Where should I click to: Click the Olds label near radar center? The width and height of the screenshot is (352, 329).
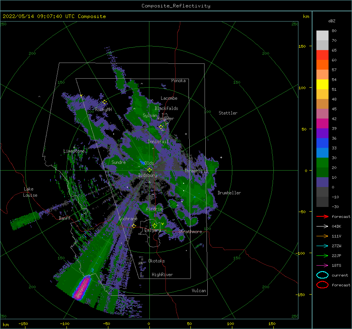pyautogui.click(x=149, y=163)
